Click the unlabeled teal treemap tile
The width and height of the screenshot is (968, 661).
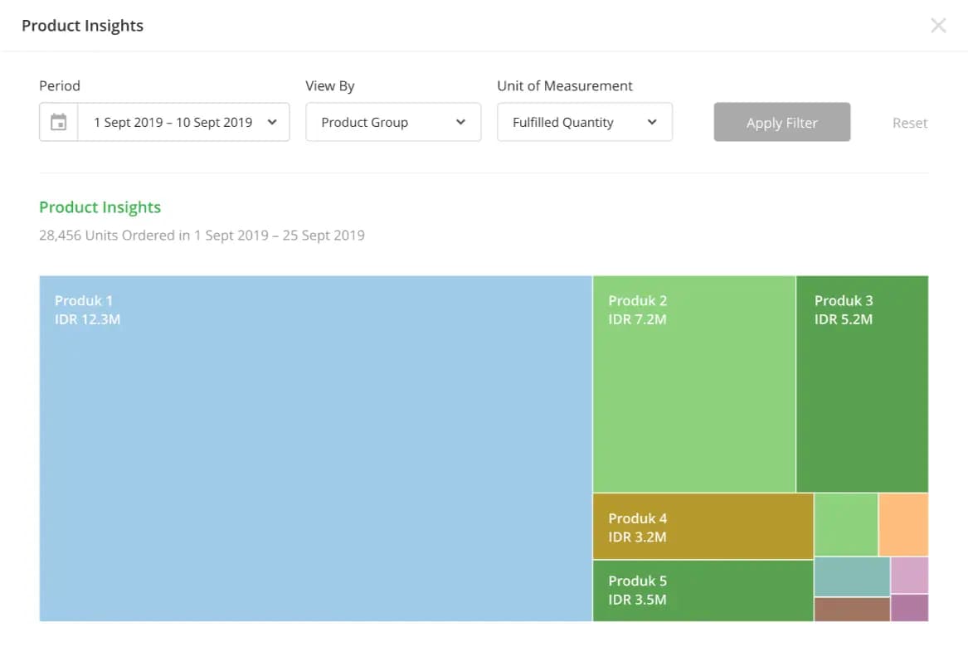(x=852, y=577)
